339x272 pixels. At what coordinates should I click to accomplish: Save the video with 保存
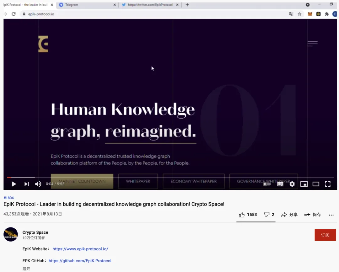[x=313, y=215]
